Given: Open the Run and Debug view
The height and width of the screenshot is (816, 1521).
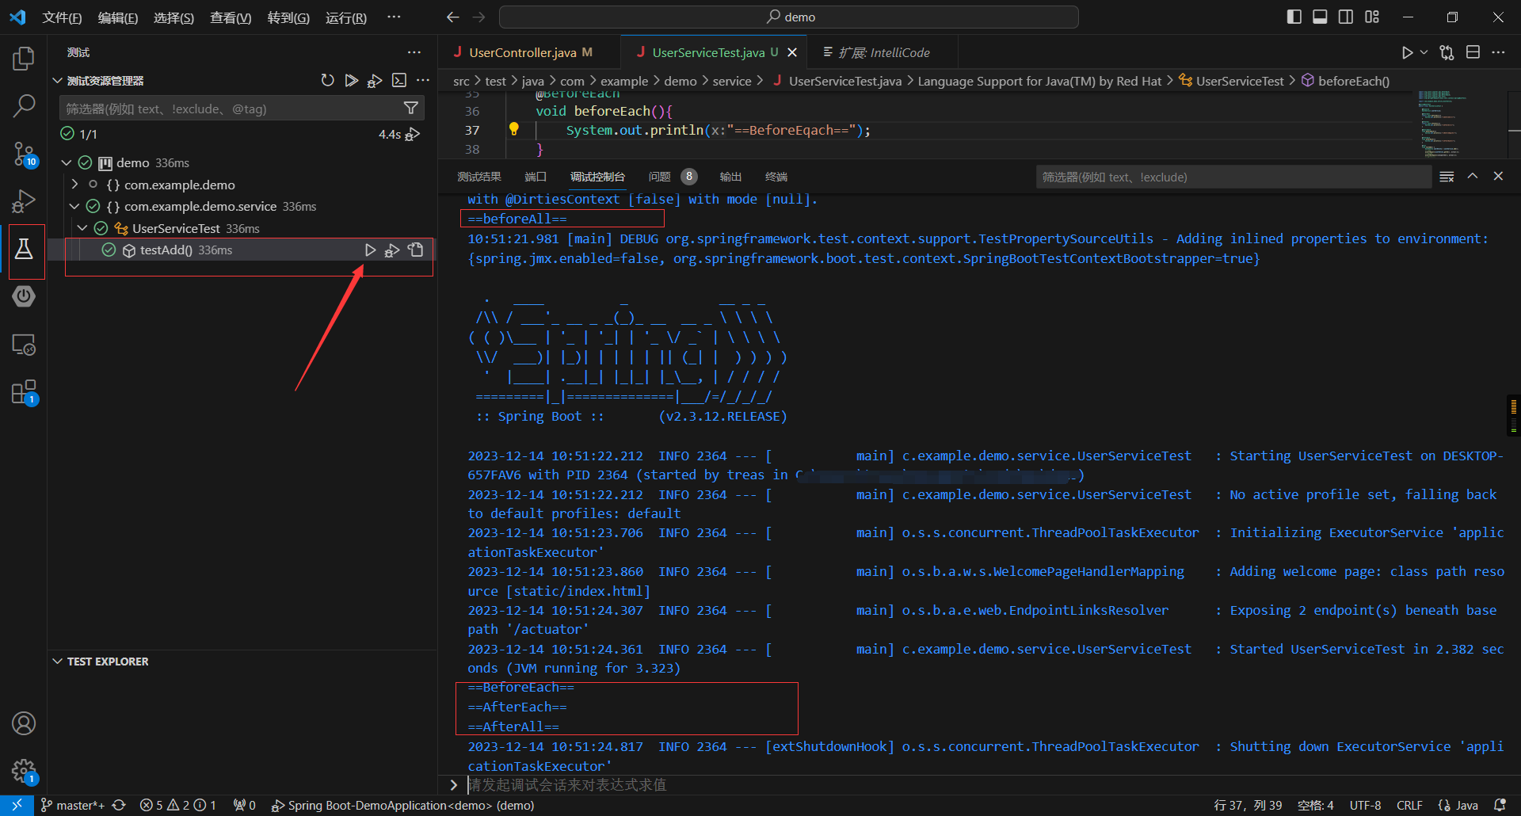Looking at the screenshot, I should (24, 201).
